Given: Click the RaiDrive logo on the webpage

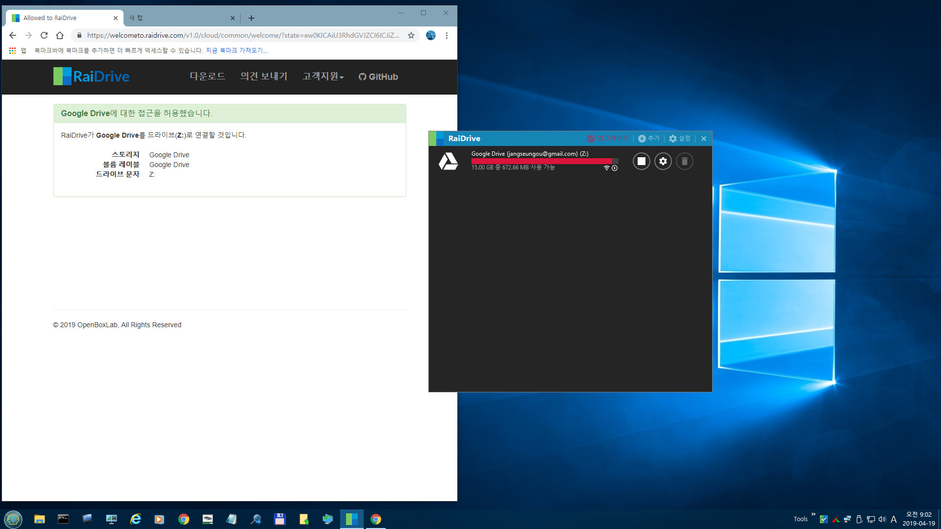Looking at the screenshot, I should (x=91, y=76).
